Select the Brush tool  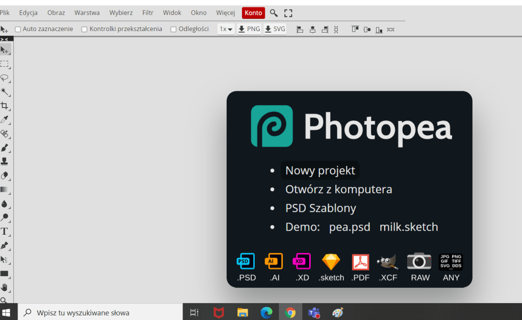5,148
